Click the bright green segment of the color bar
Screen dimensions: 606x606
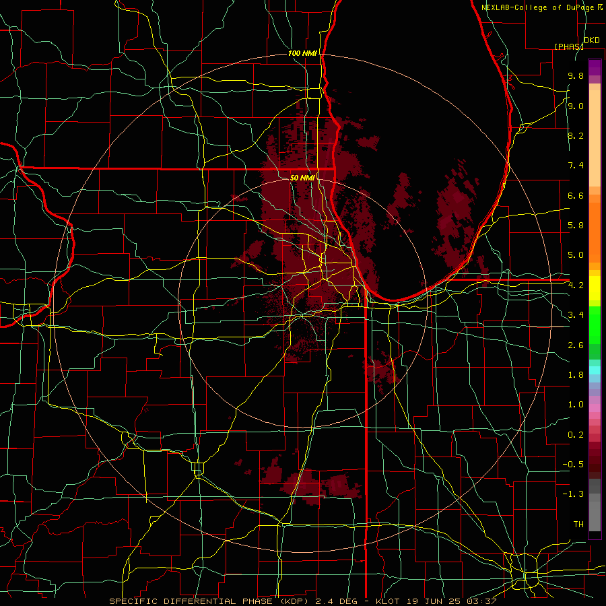pyautogui.click(x=595, y=325)
